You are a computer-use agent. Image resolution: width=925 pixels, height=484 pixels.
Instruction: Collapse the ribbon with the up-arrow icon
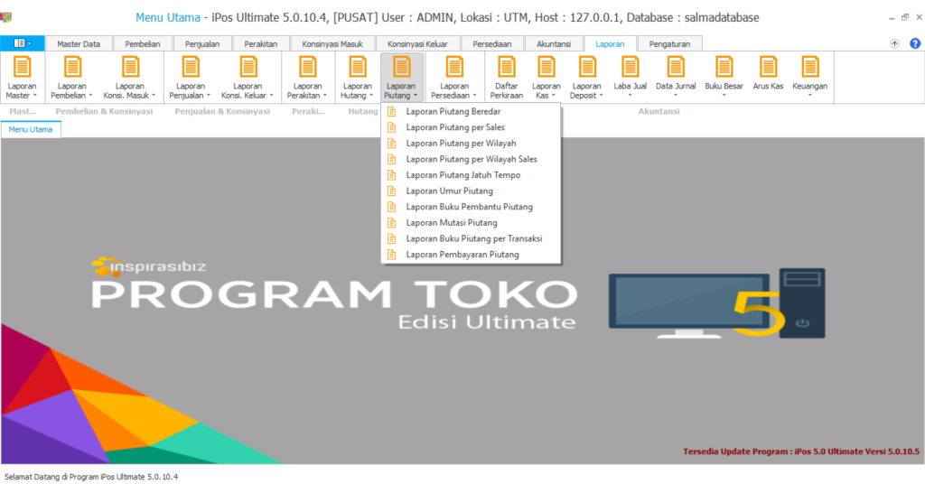click(x=895, y=43)
